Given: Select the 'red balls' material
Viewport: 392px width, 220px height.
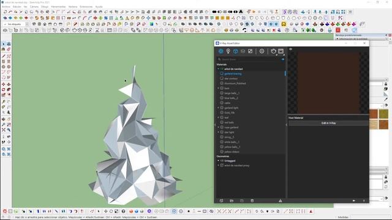Looking at the screenshot, I should [229, 122].
